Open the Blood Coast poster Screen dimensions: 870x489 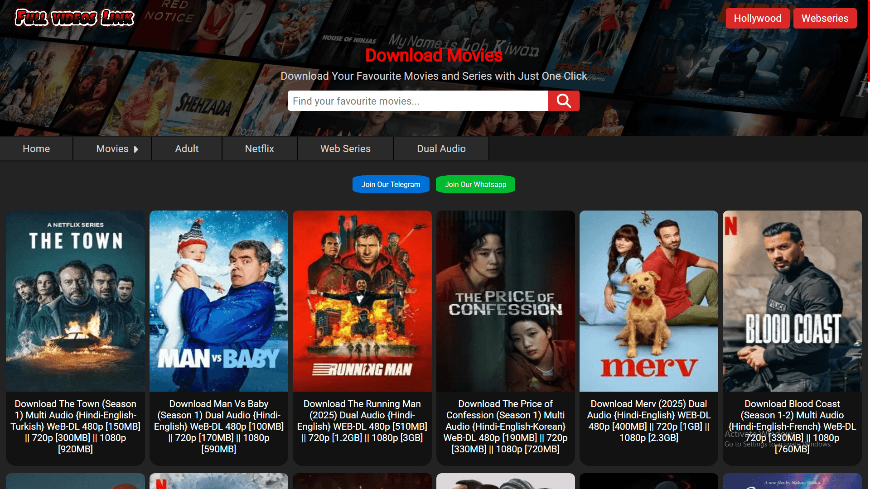click(x=792, y=301)
